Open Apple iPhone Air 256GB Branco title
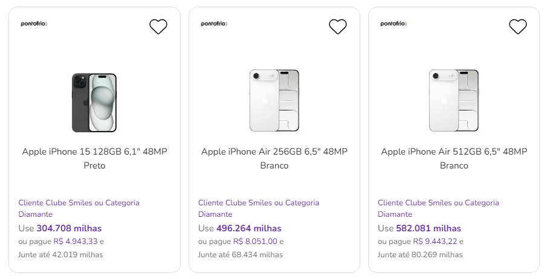 point(274,158)
